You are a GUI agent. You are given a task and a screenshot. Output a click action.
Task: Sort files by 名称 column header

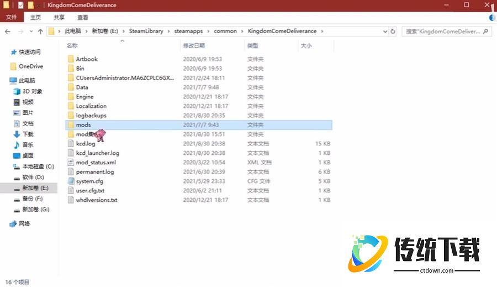click(72, 45)
